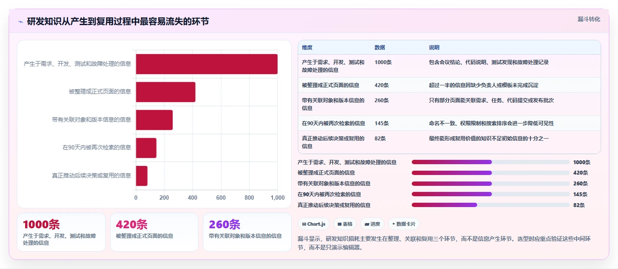Click the 1000条 value beside the progress bar
The height and width of the screenshot is (269, 618).
(x=582, y=162)
